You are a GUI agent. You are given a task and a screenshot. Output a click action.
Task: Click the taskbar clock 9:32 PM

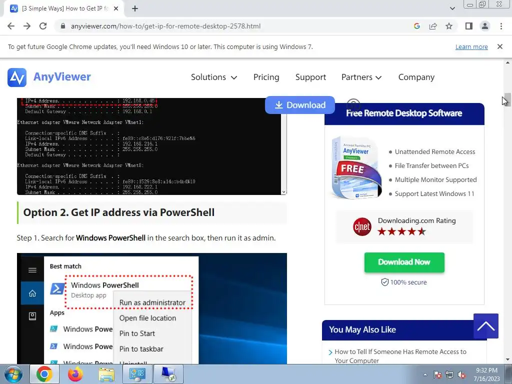486,370
